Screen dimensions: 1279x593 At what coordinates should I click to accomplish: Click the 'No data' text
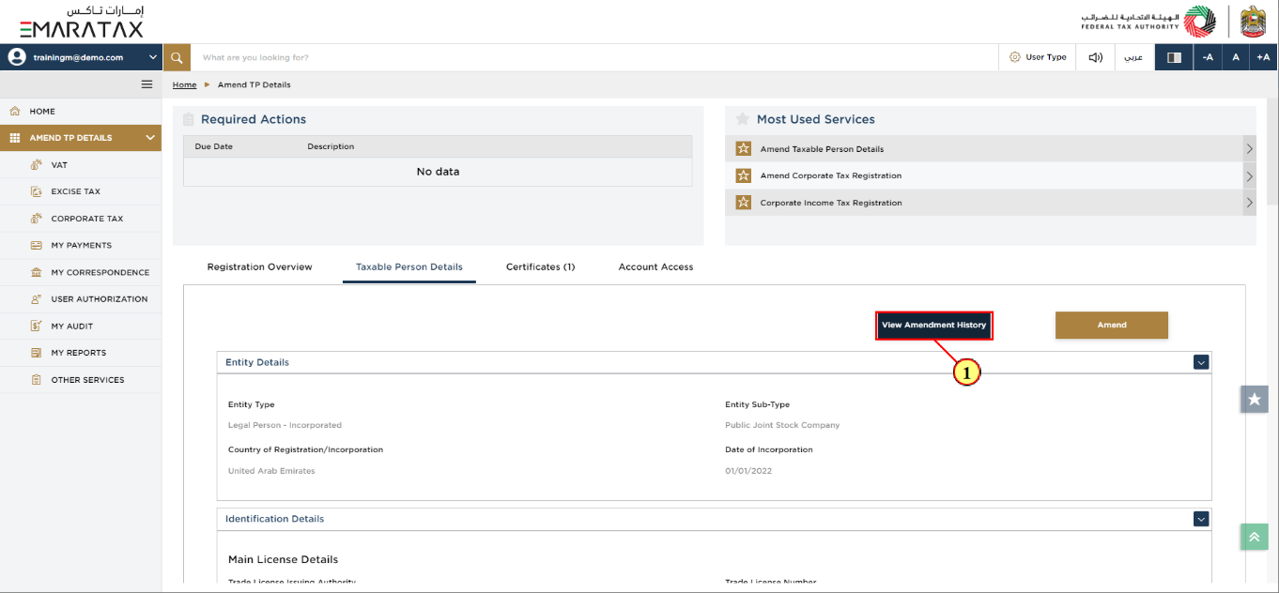(x=438, y=172)
